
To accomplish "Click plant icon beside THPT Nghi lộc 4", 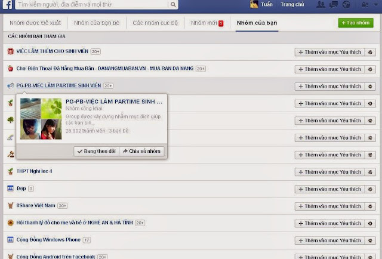I will coord(10,171).
